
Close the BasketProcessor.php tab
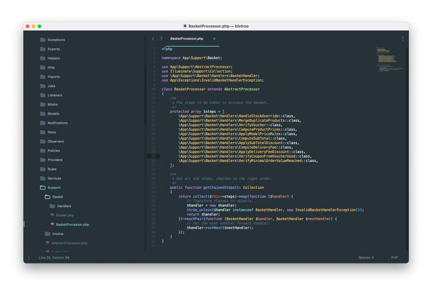tap(214, 39)
